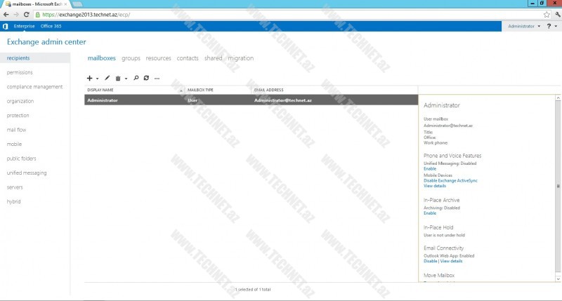
Task: Click details pane scrollbar down arrow
Action: [x=558, y=279]
